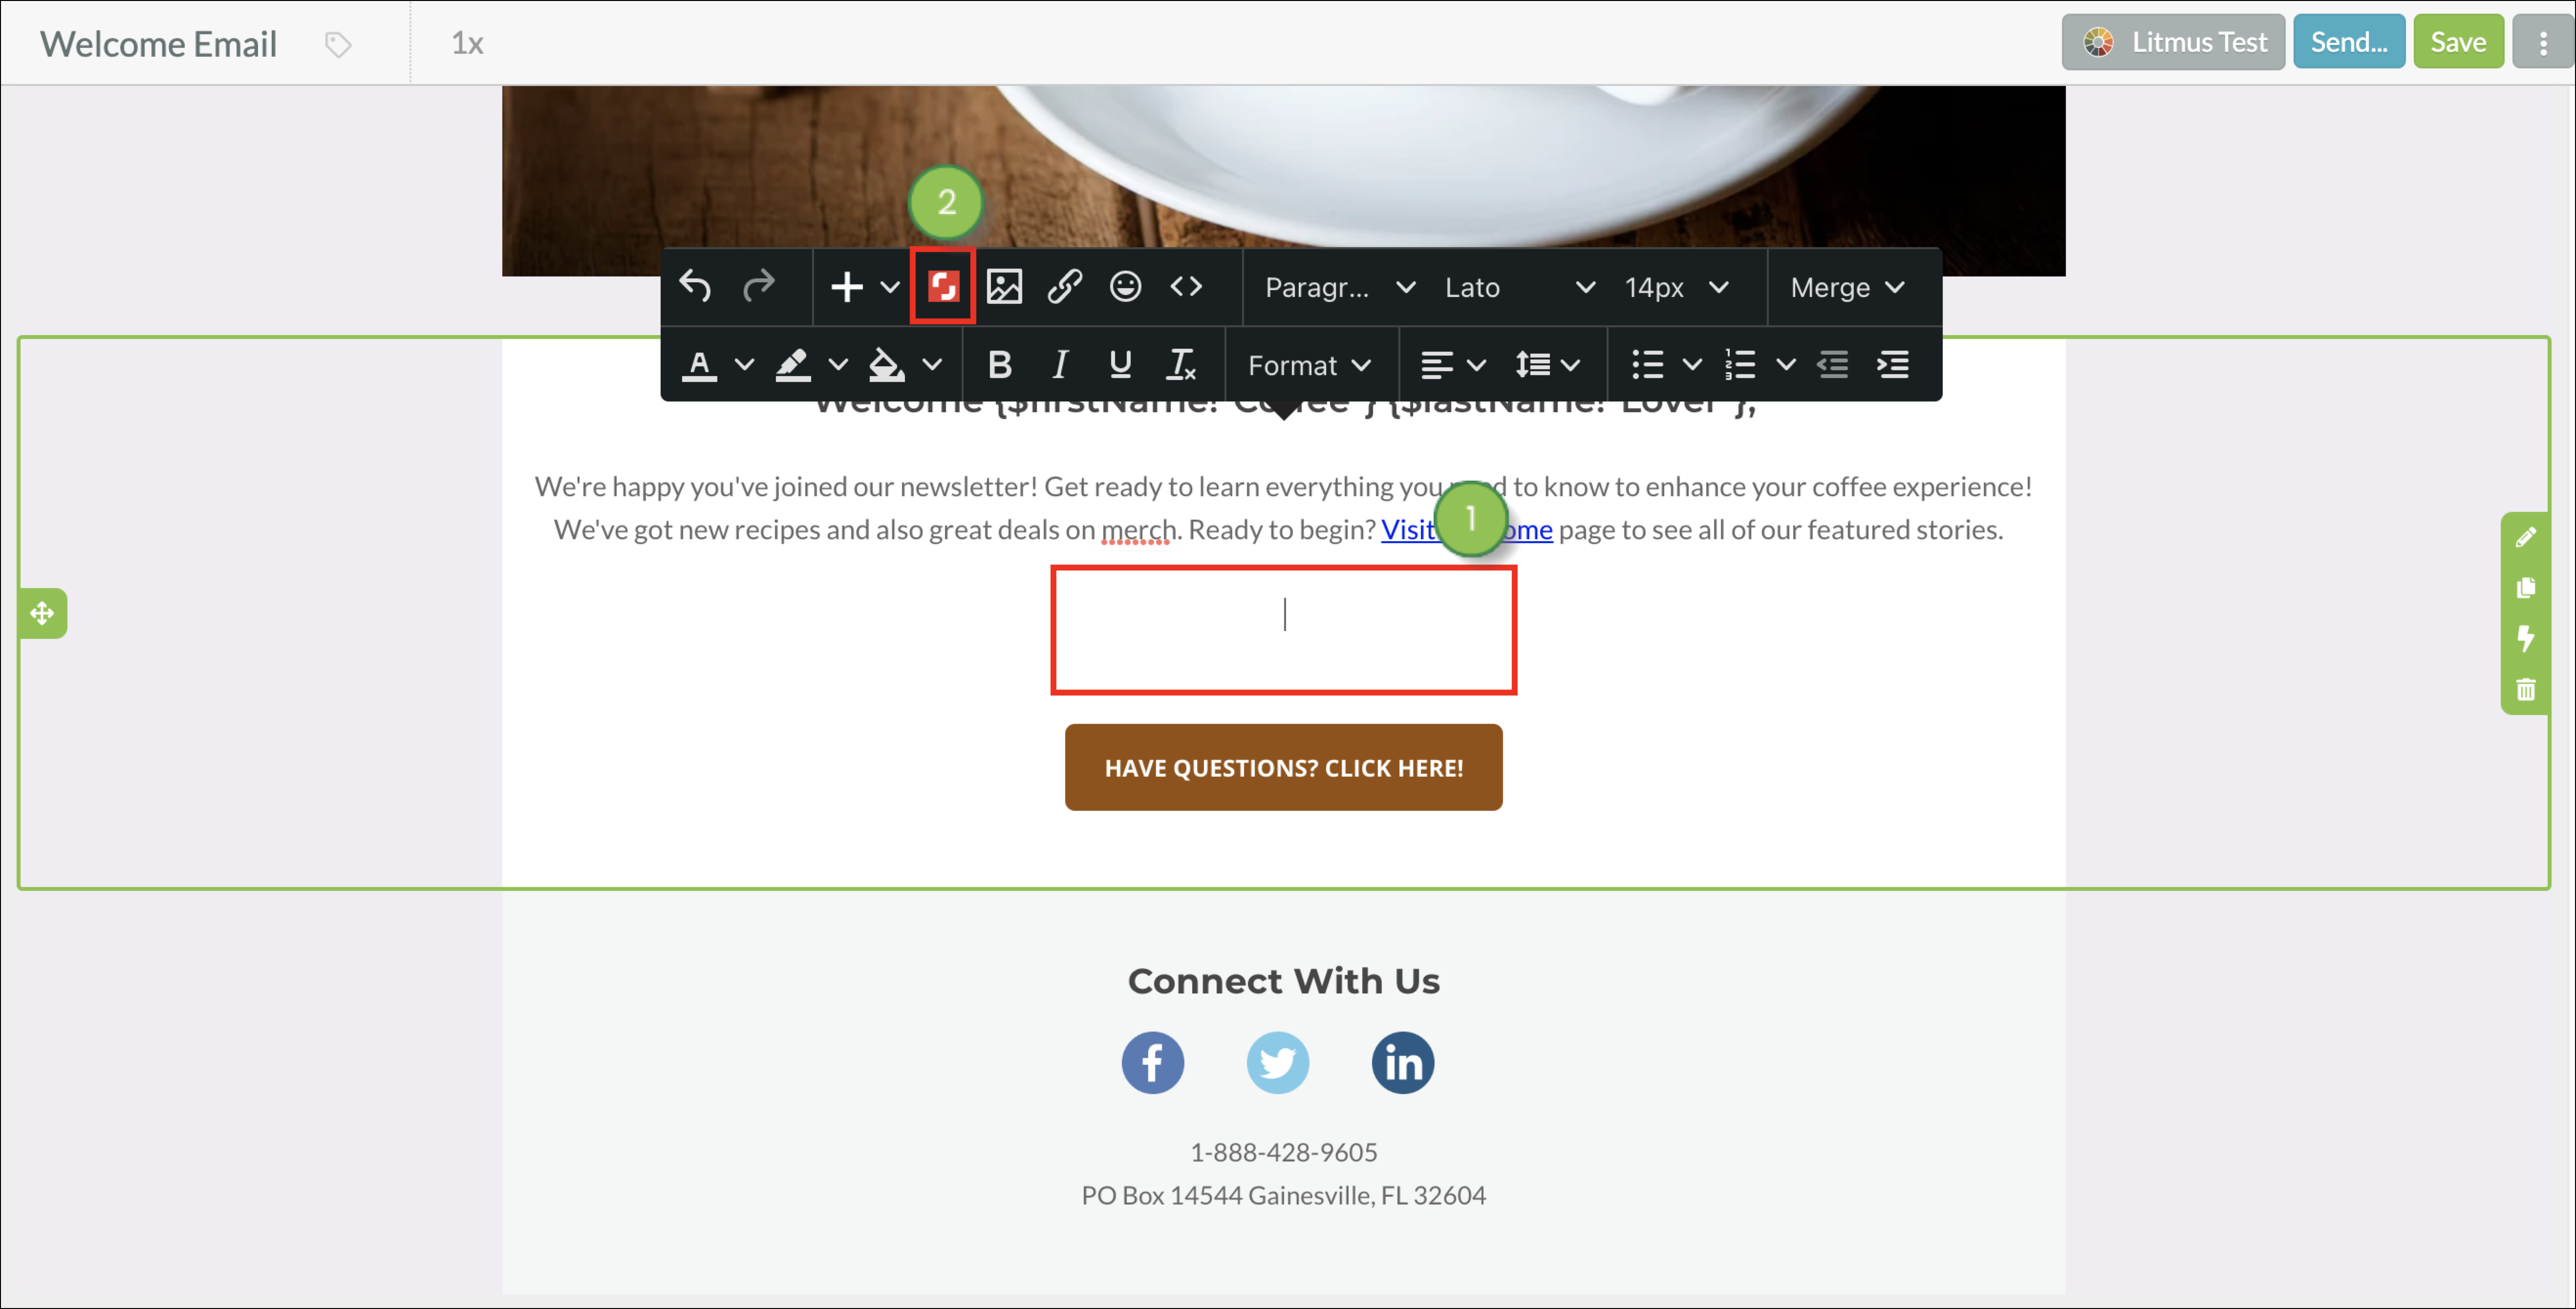Expand numbered list style arrow
This screenshot has height=1309, width=2576.
tap(1786, 365)
